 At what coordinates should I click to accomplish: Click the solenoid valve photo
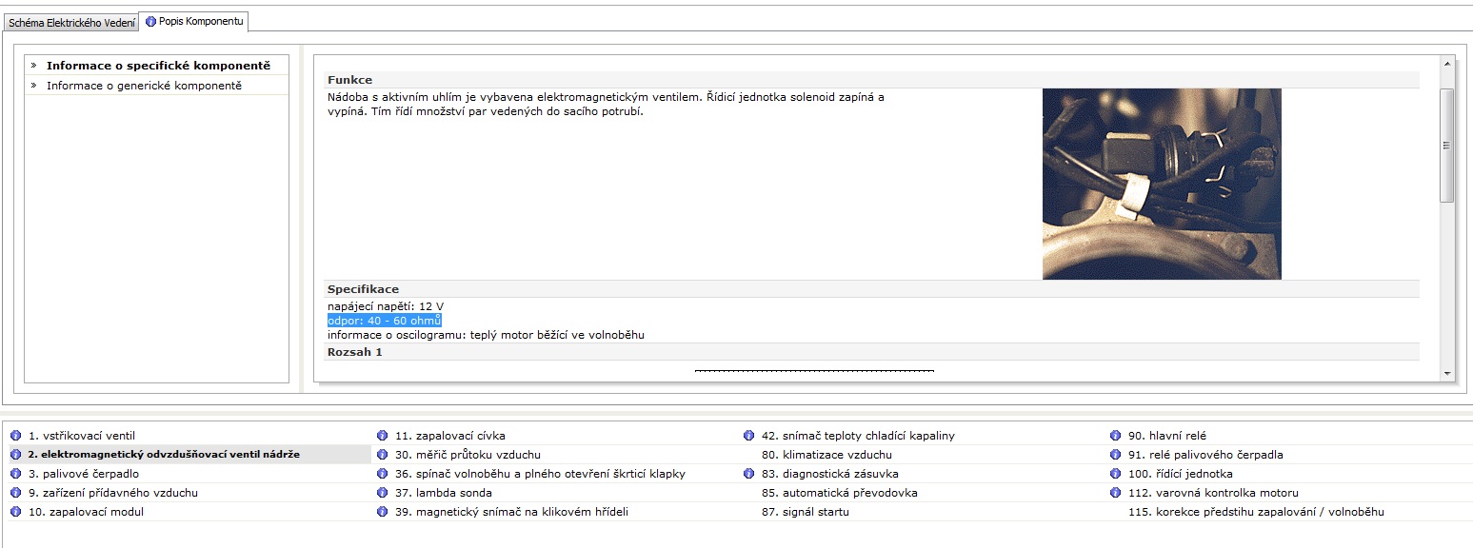1161,184
